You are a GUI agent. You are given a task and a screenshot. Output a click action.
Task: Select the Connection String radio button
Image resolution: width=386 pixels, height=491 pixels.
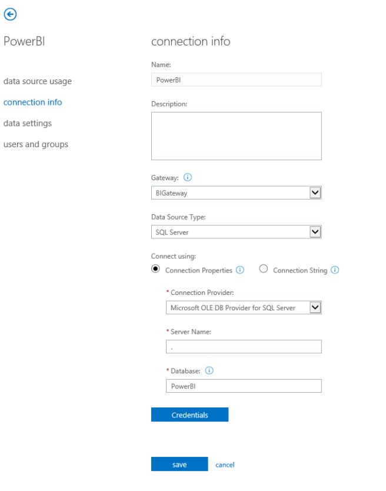264,269
